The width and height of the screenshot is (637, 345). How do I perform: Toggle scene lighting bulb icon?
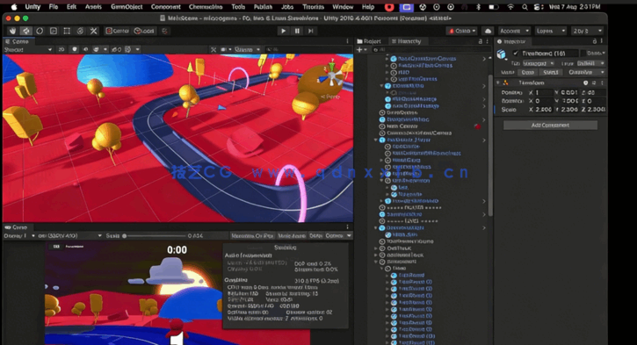(x=75, y=49)
